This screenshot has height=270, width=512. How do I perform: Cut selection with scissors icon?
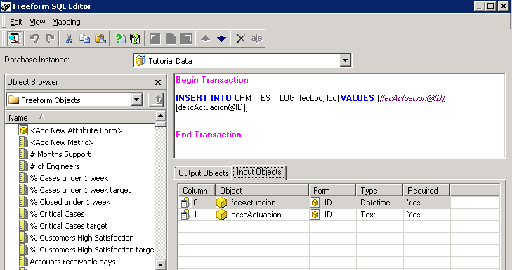[x=69, y=39]
